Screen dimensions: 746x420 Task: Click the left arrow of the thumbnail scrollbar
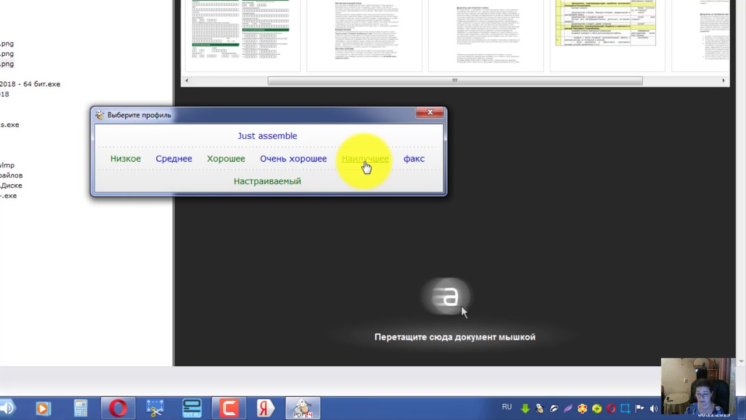(x=186, y=80)
